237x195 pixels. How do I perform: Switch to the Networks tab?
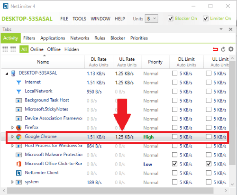[80, 38]
